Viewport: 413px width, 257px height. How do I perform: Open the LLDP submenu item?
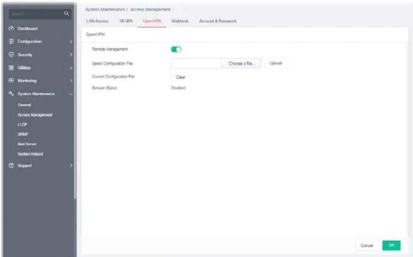click(22, 125)
